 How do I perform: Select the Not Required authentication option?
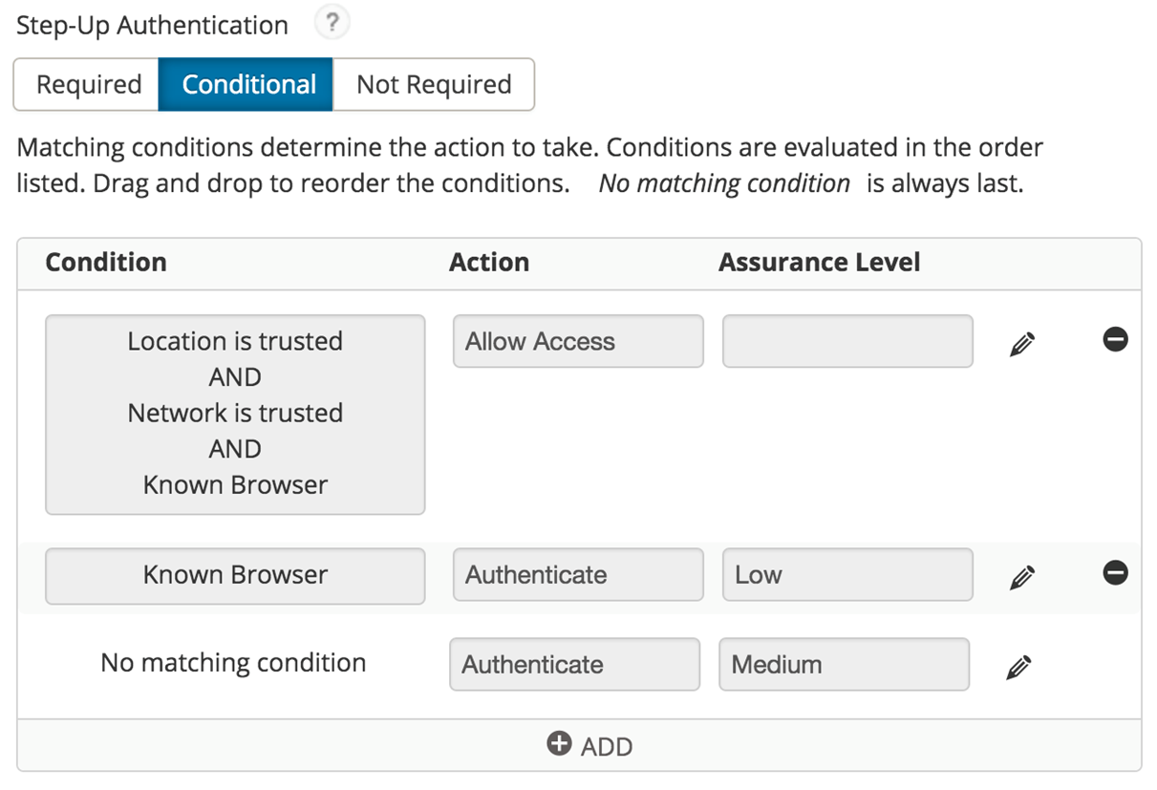[x=434, y=85]
